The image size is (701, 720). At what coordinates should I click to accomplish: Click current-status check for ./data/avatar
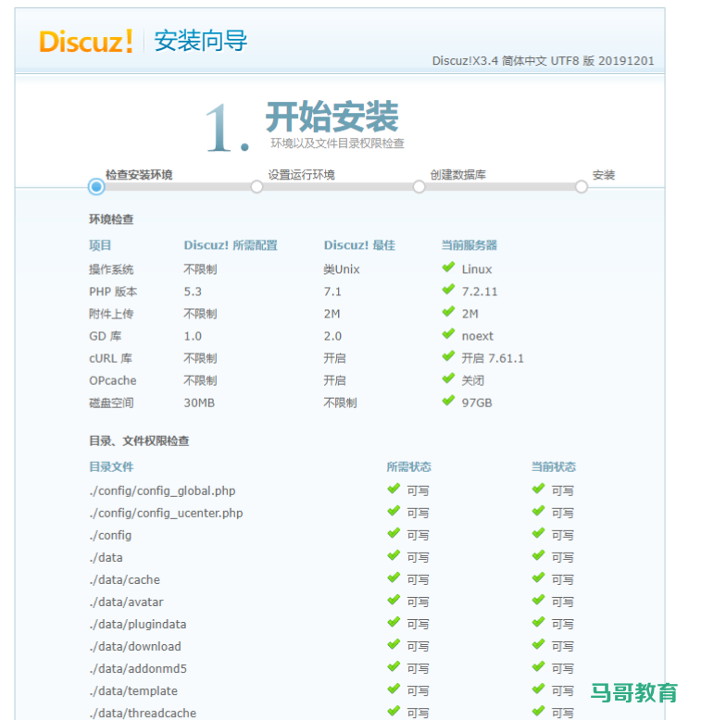point(538,601)
